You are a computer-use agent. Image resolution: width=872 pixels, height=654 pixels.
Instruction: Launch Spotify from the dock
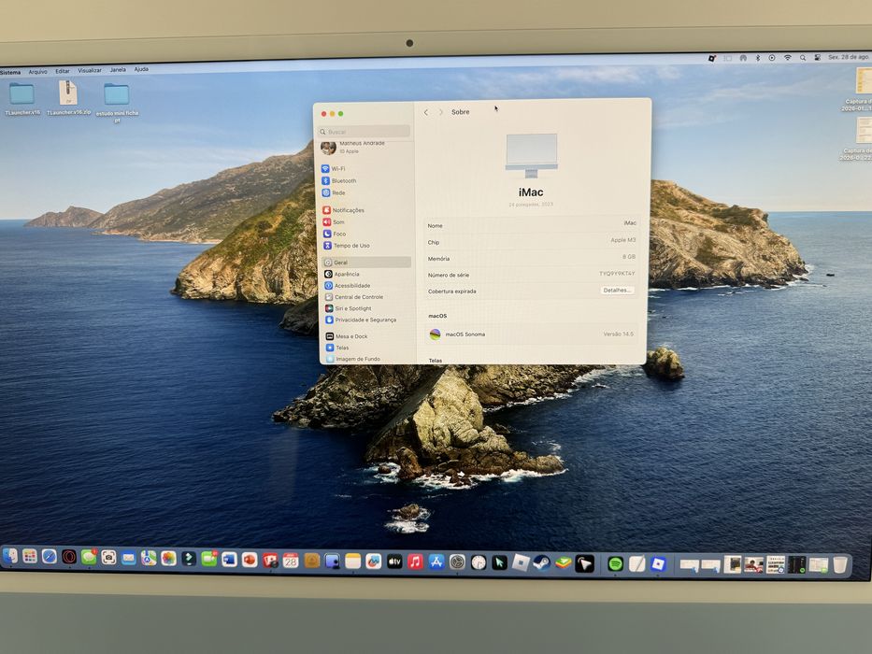pyautogui.click(x=615, y=564)
